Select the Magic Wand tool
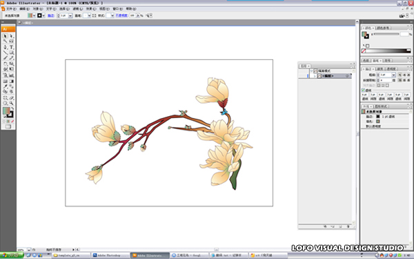The width and height of the screenshot is (414, 259). tap(6, 41)
